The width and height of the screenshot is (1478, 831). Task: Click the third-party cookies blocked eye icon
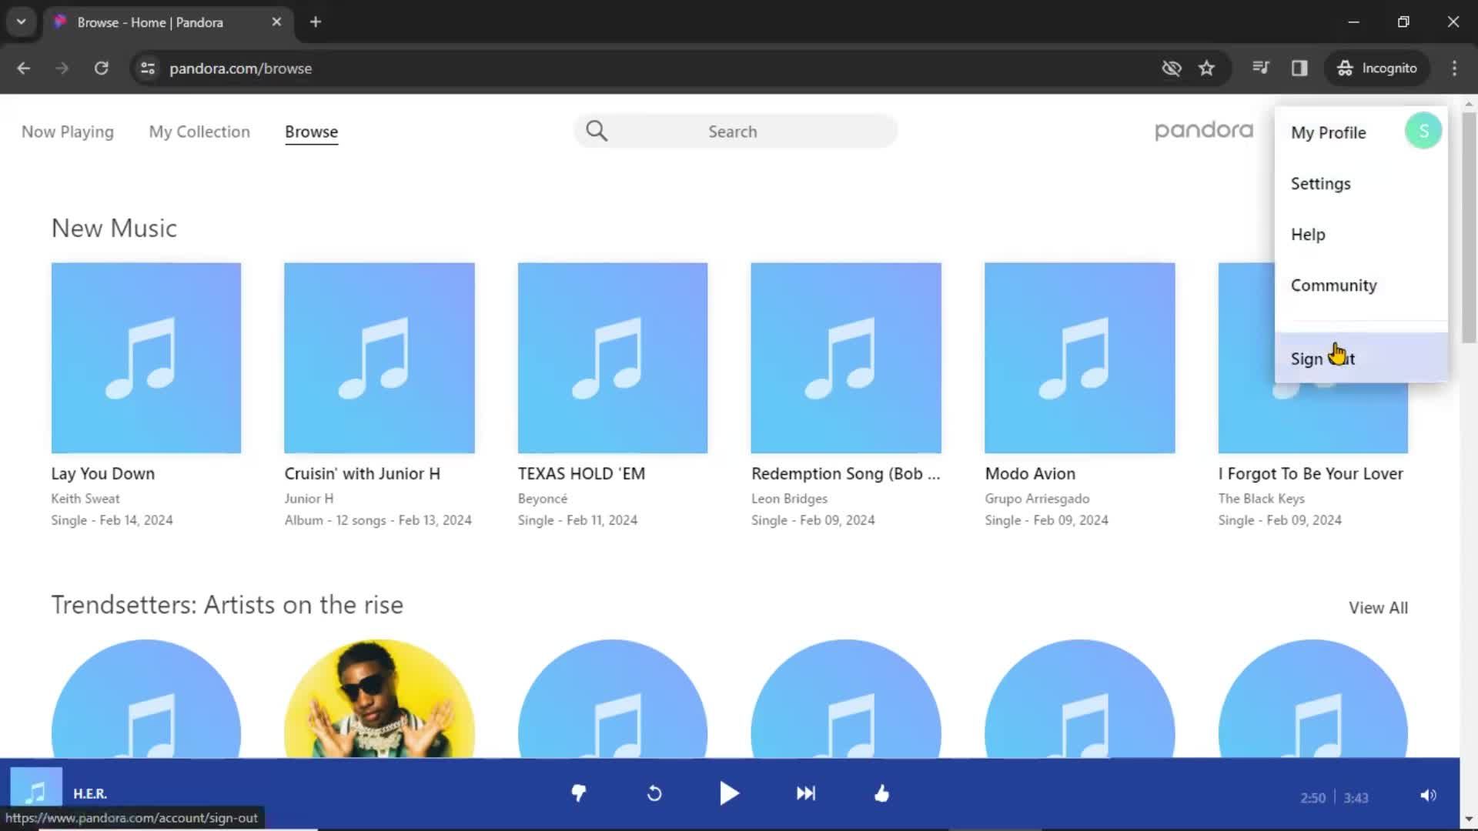click(x=1172, y=68)
